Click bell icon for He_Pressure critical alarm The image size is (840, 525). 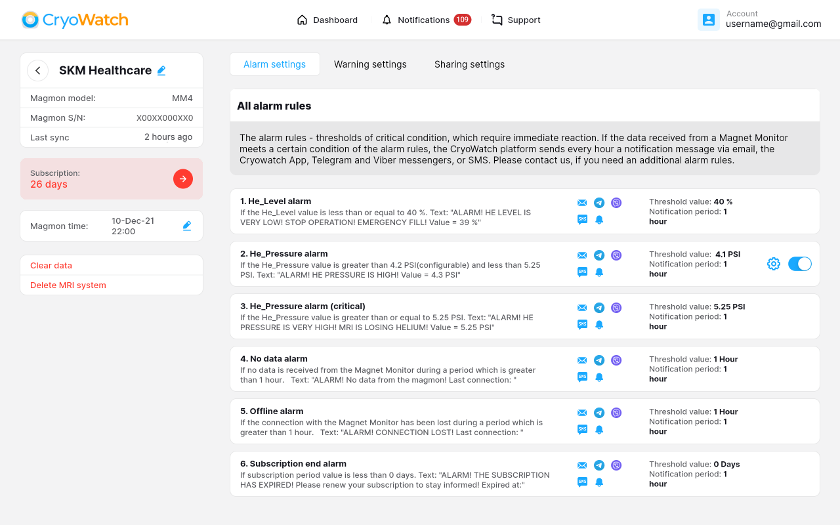599,325
